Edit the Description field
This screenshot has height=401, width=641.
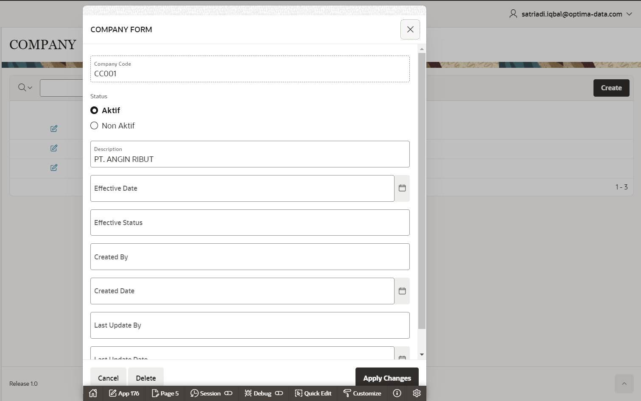click(x=250, y=154)
